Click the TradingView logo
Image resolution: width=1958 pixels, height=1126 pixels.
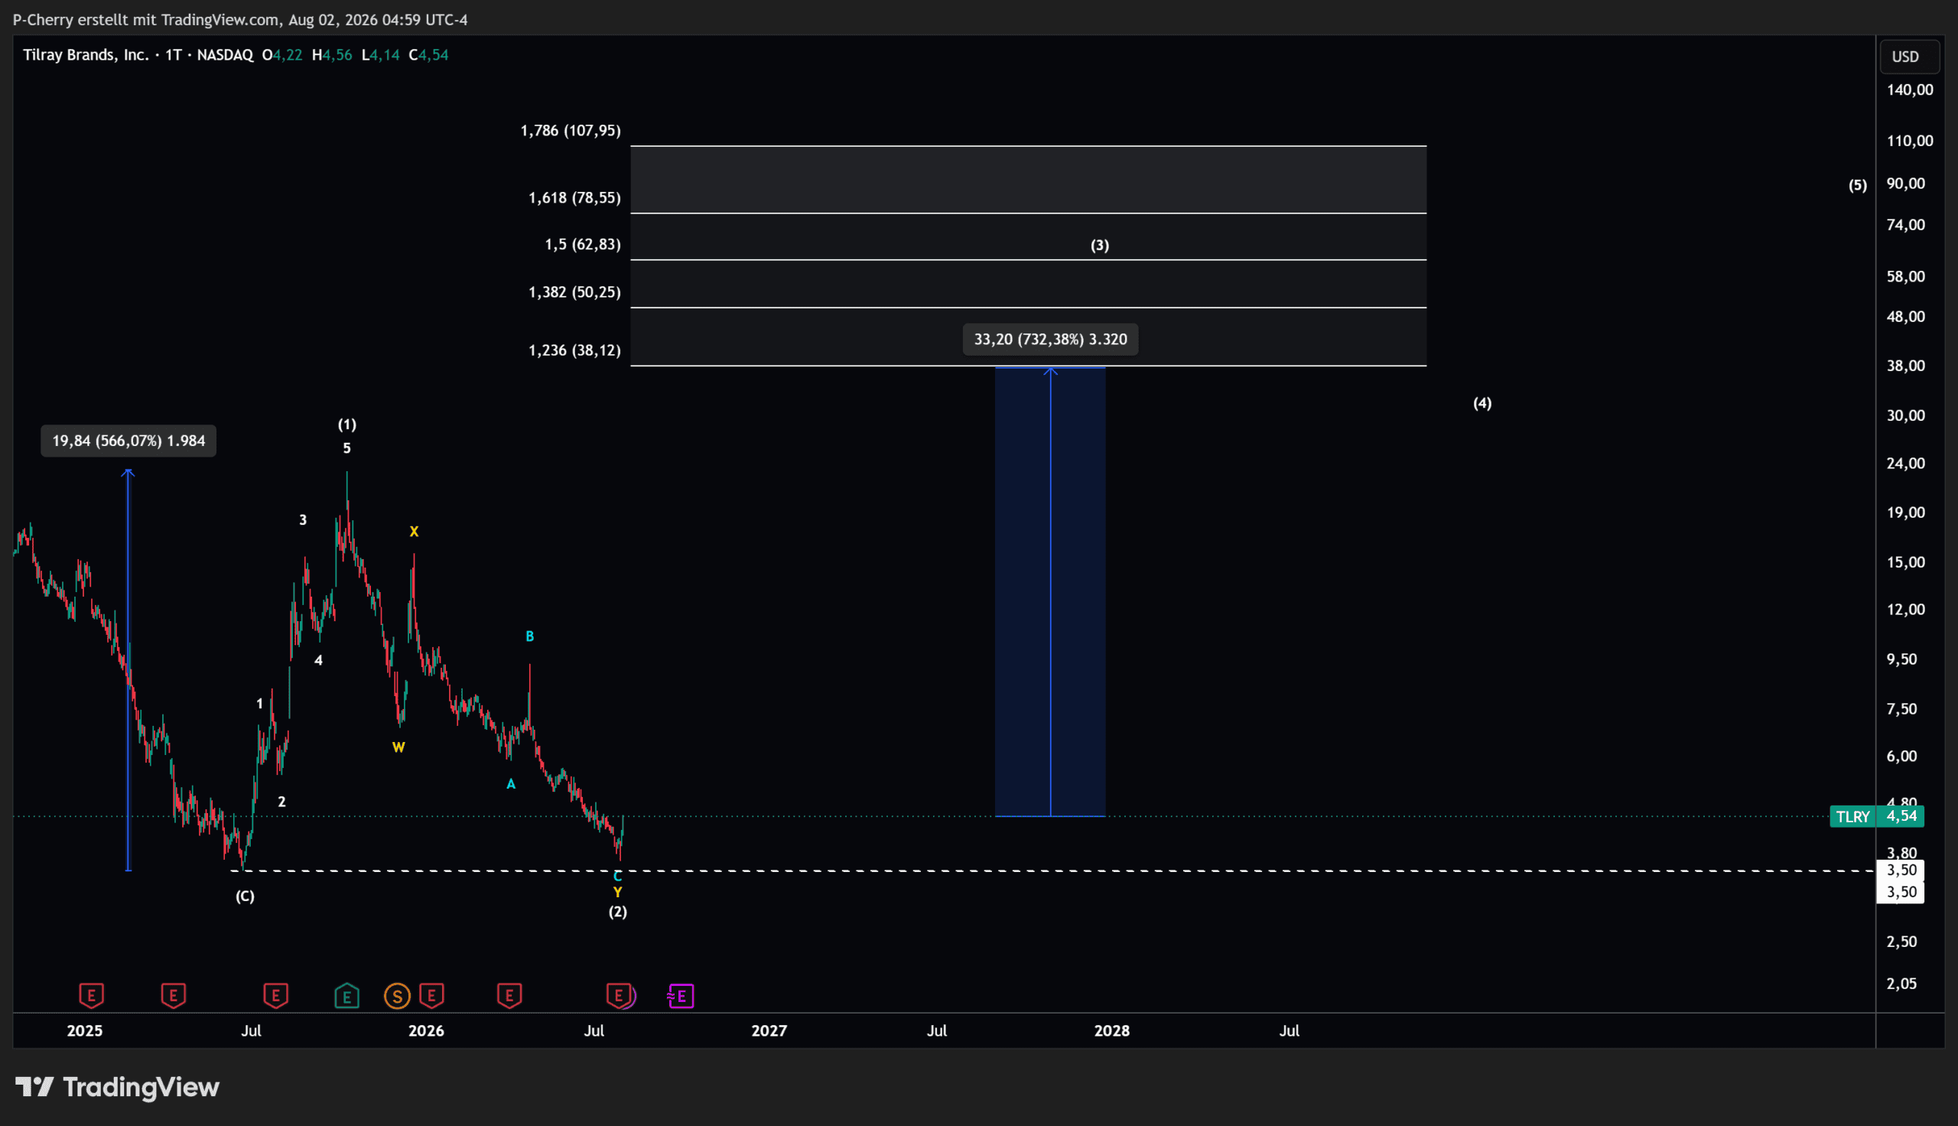click(x=118, y=1086)
